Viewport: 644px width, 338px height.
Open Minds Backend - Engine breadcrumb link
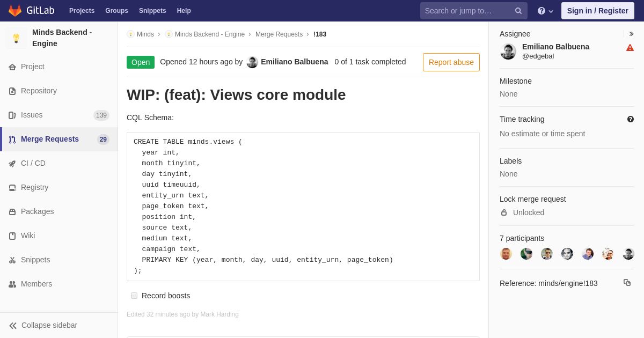(210, 34)
